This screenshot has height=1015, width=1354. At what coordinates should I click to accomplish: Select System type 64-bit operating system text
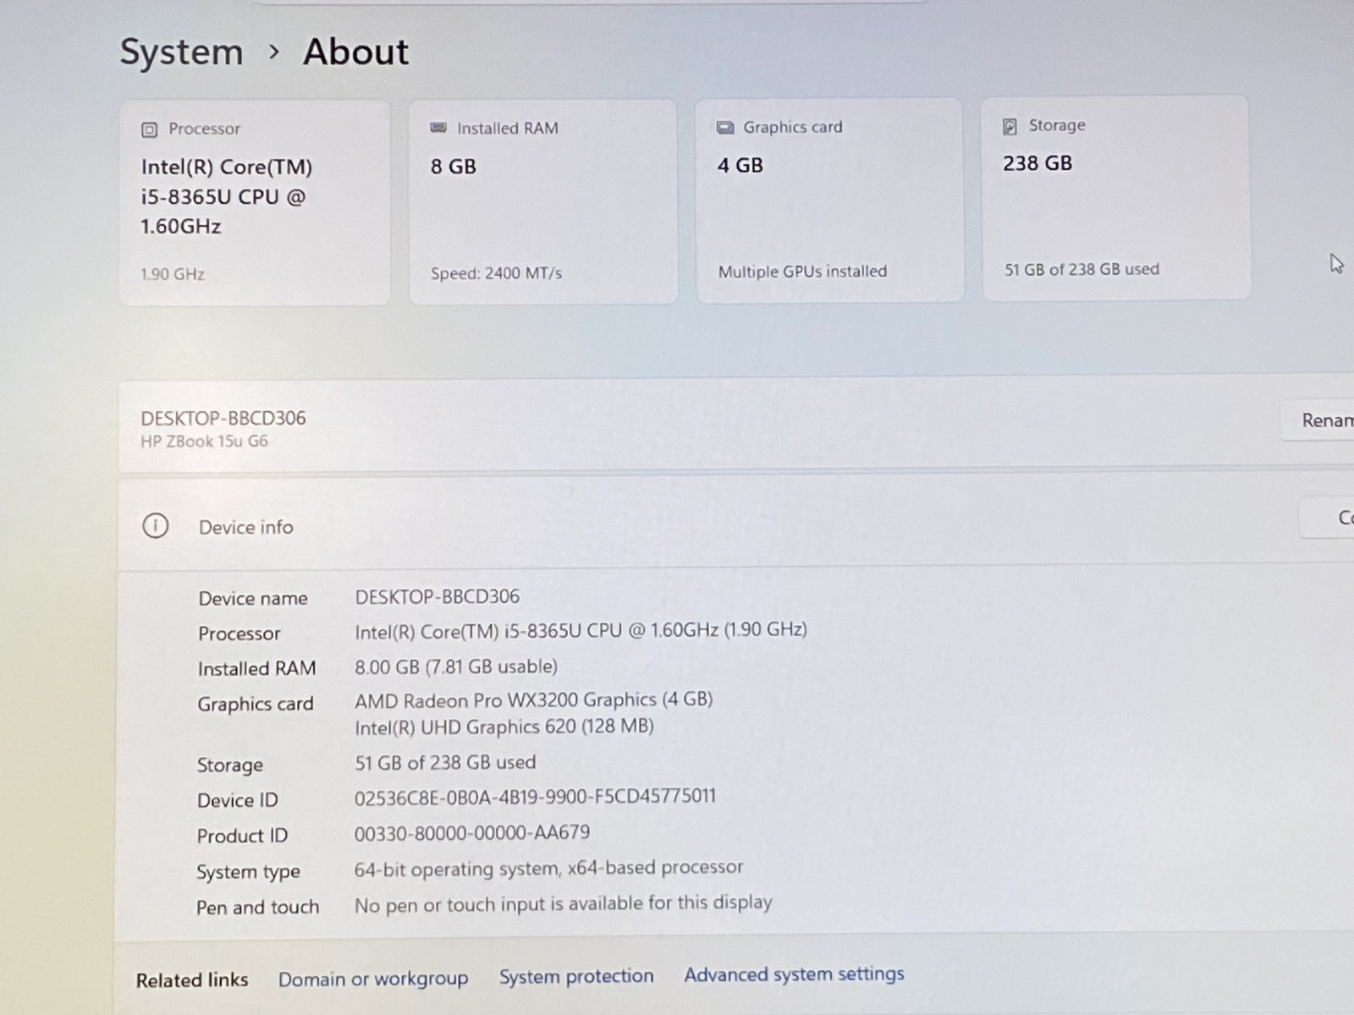click(548, 868)
